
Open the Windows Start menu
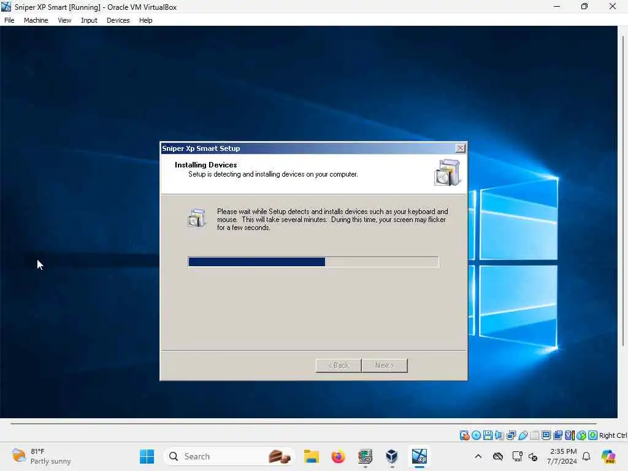tap(147, 456)
